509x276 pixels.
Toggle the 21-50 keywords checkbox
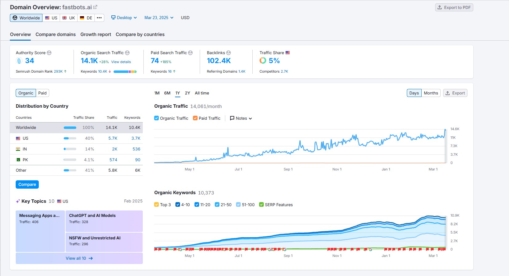click(217, 205)
